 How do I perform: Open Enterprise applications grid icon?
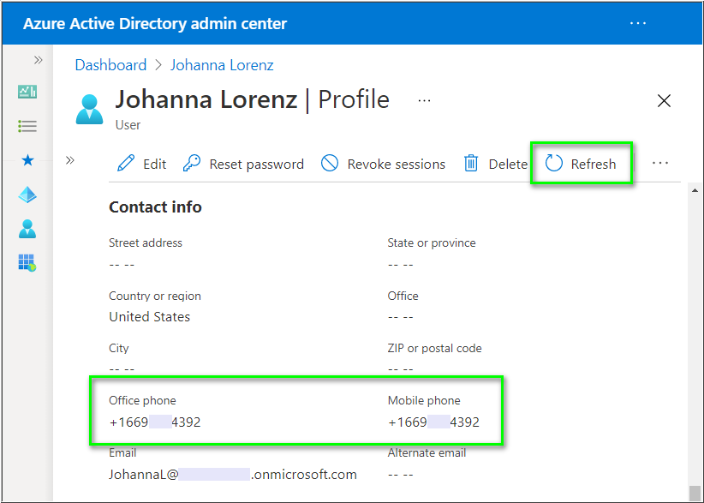click(27, 263)
